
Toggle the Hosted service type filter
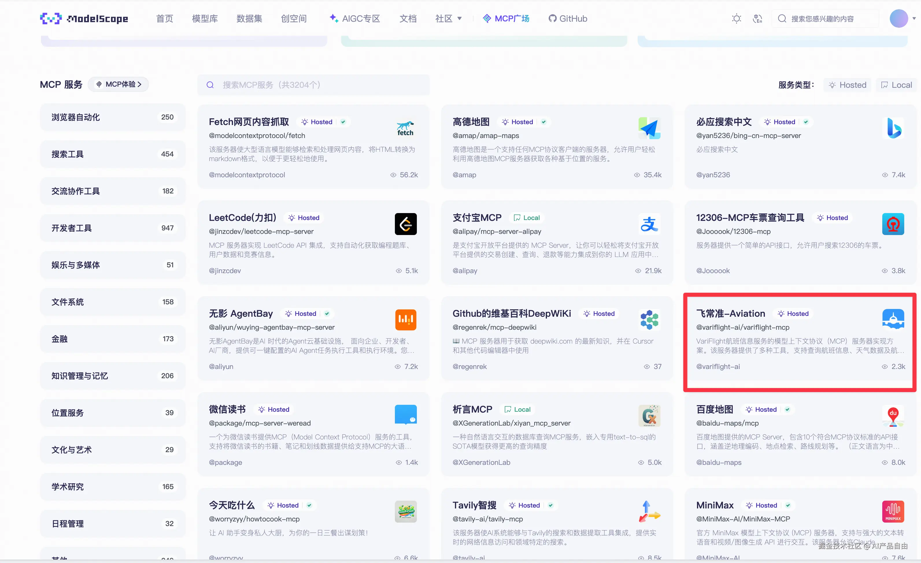847,85
